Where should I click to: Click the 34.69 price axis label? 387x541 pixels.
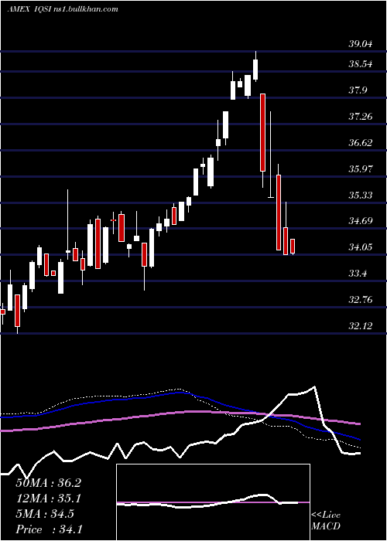point(361,221)
